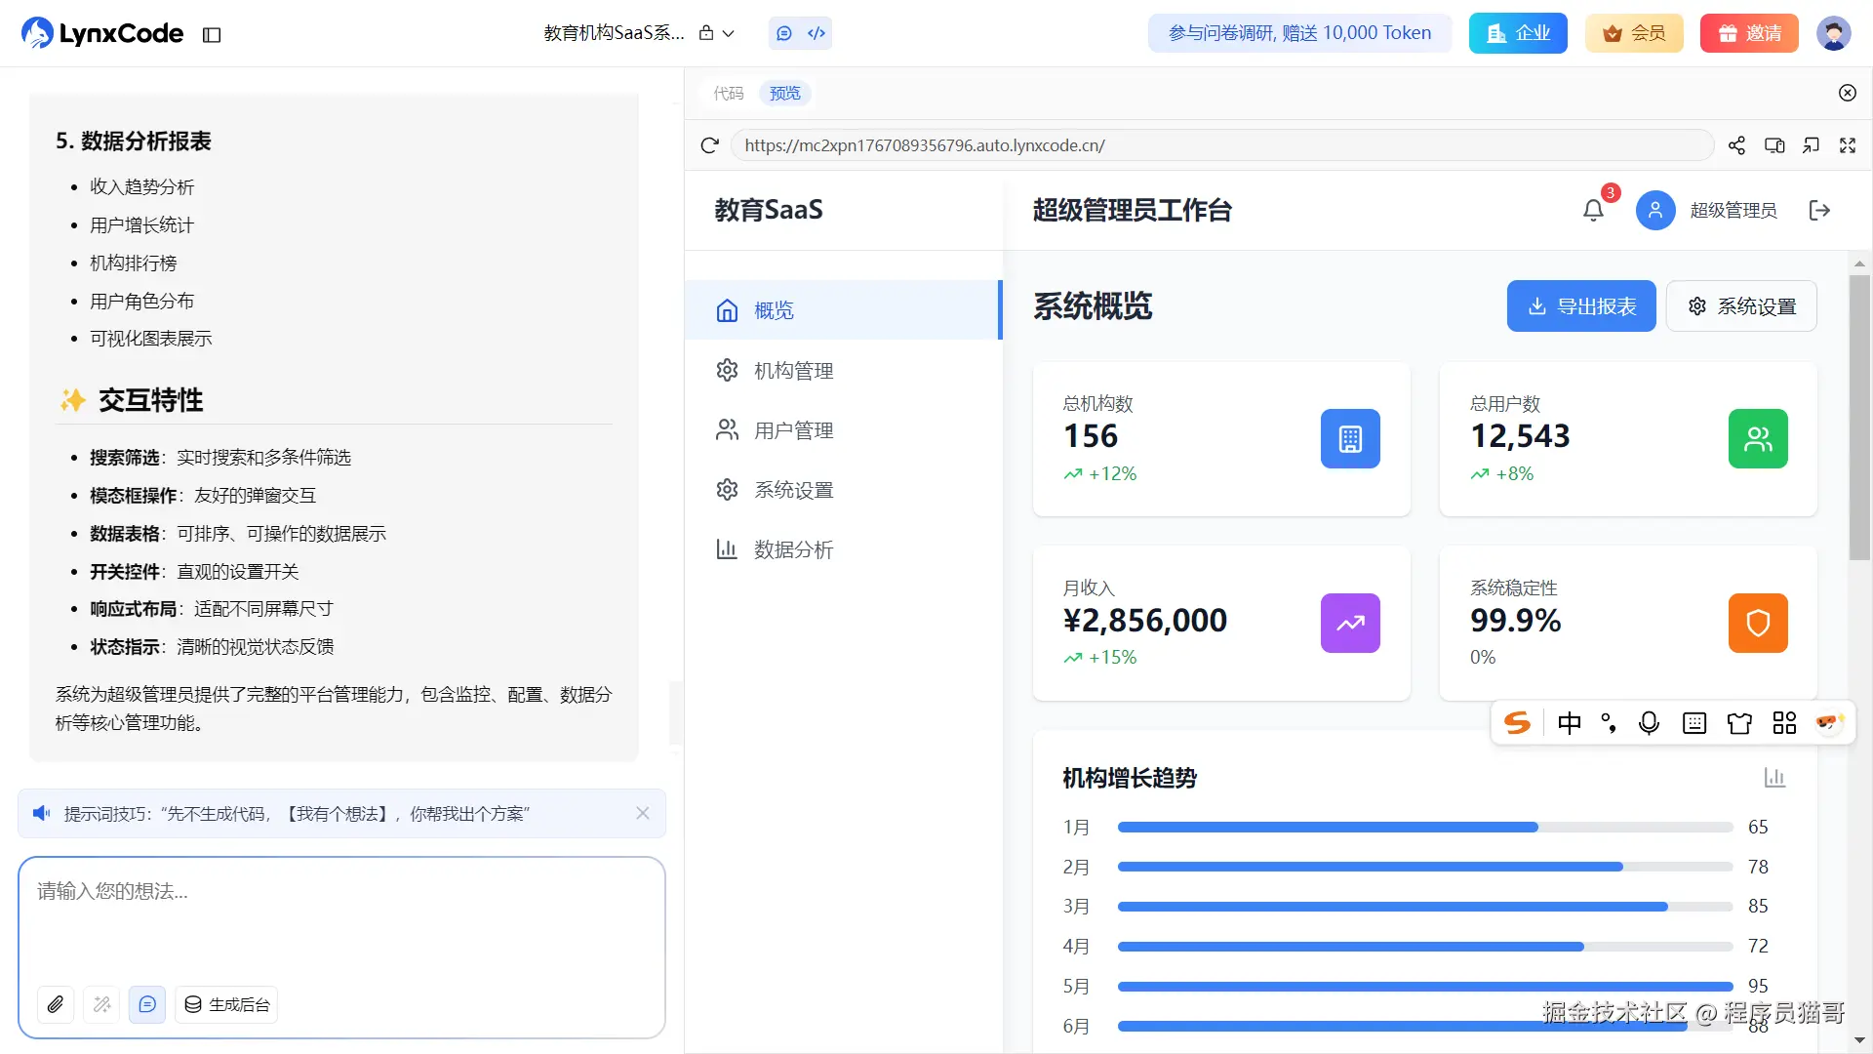Click the bar chart icon in 机构增长趋势

click(x=1774, y=778)
